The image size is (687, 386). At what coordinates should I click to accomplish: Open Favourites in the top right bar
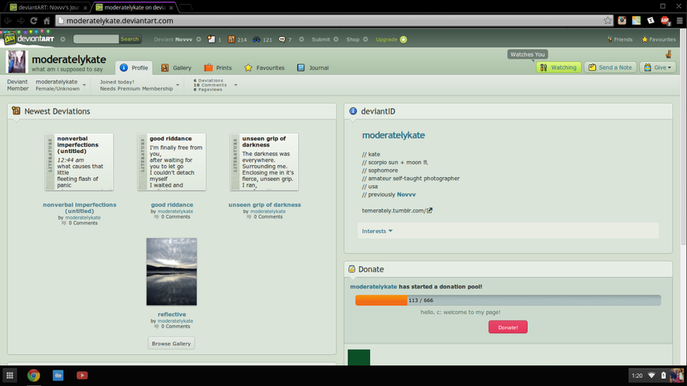pos(659,40)
